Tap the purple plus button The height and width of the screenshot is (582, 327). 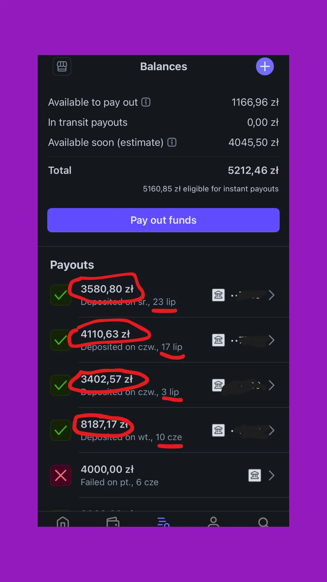tap(265, 66)
